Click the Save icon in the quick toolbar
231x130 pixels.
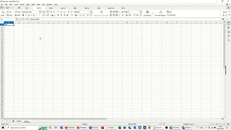click(x=8, y=8)
